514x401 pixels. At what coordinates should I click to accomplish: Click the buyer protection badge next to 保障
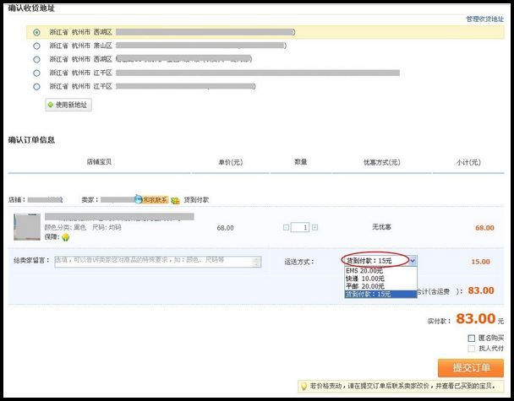[64, 238]
